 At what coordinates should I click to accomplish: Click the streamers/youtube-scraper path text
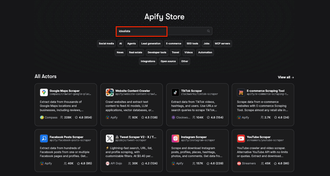pos(265,140)
